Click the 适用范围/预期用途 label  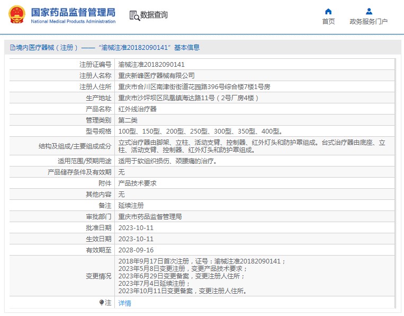click(85, 161)
